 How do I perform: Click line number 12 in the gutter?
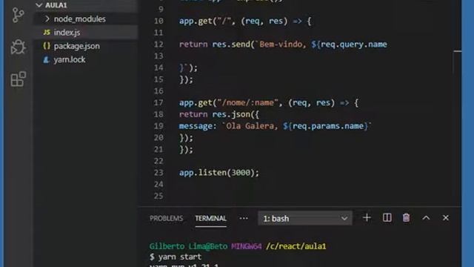[x=158, y=44]
